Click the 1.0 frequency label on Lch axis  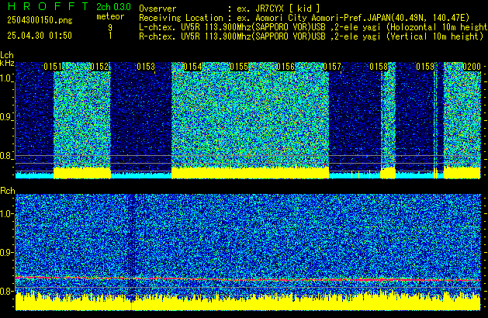point(6,78)
